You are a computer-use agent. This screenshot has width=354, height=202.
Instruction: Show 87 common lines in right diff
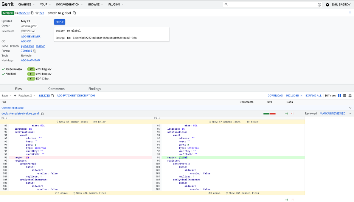(x=225, y=122)
